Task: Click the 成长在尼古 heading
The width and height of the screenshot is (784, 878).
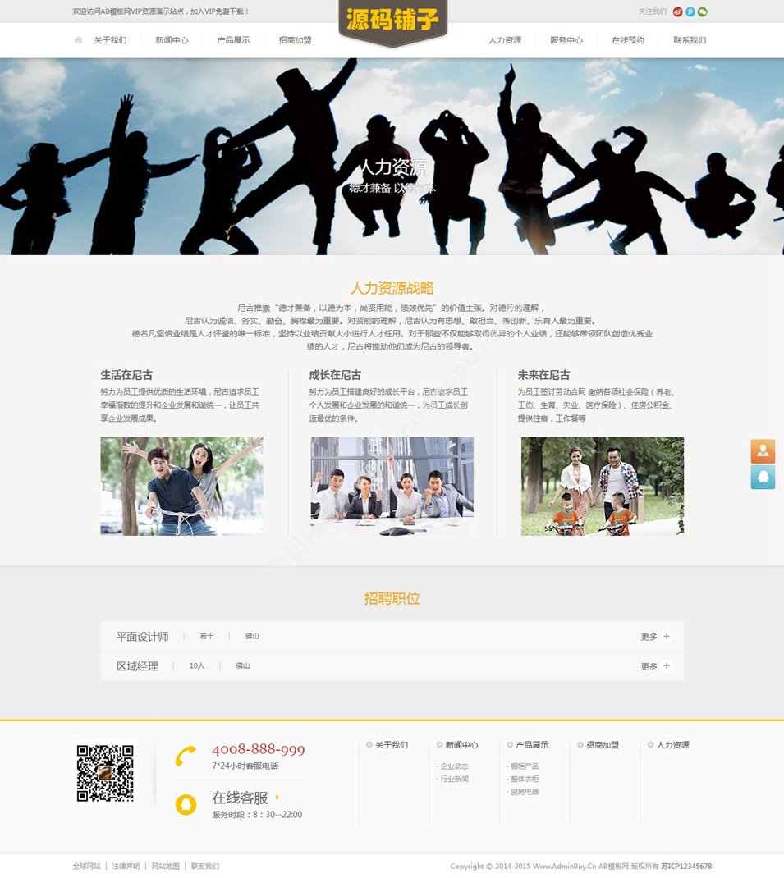Action: 335,375
